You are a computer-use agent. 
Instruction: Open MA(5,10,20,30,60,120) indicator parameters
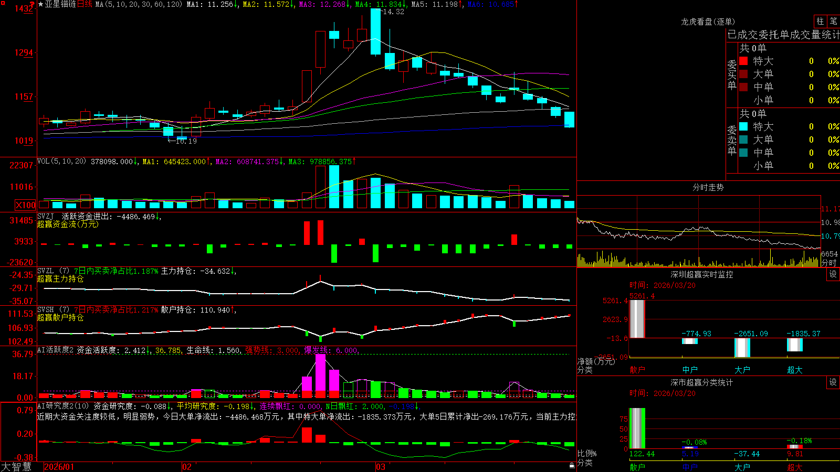[x=139, y=4]
